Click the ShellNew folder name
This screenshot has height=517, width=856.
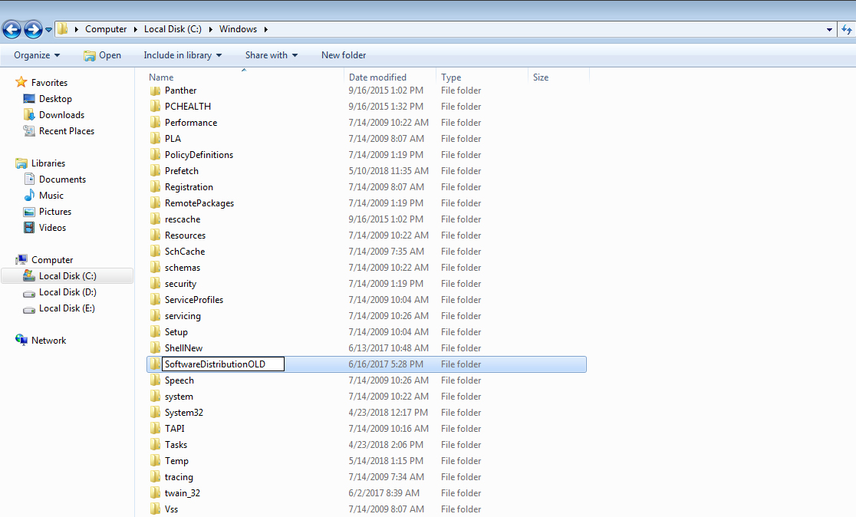pyautogui.click(x=183, y=348)
